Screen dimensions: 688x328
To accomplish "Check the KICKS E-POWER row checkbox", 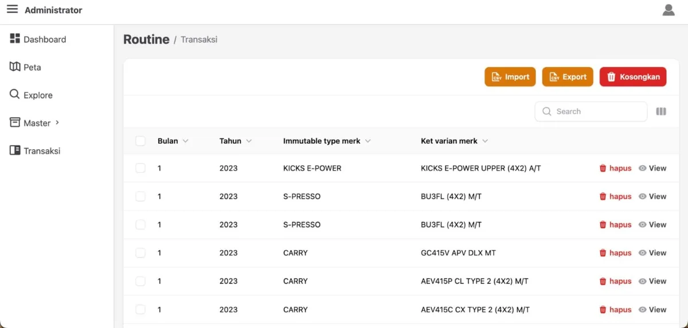I will pyautogui.click(x=140, y=168).
